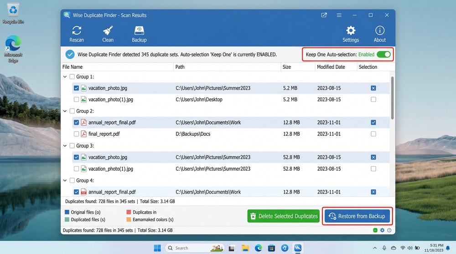Uncheck the 5.2 MB vacation_photo.jpg checkbox
456x254 pixels.
(76, 88)
